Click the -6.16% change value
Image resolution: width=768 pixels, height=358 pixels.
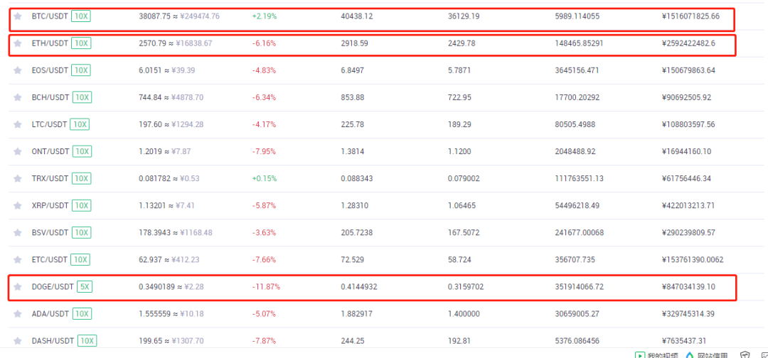[x=264, y=43]
